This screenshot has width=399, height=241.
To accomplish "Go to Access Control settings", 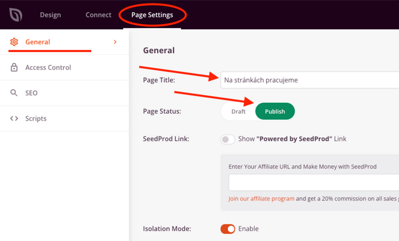I will point(64,67).
